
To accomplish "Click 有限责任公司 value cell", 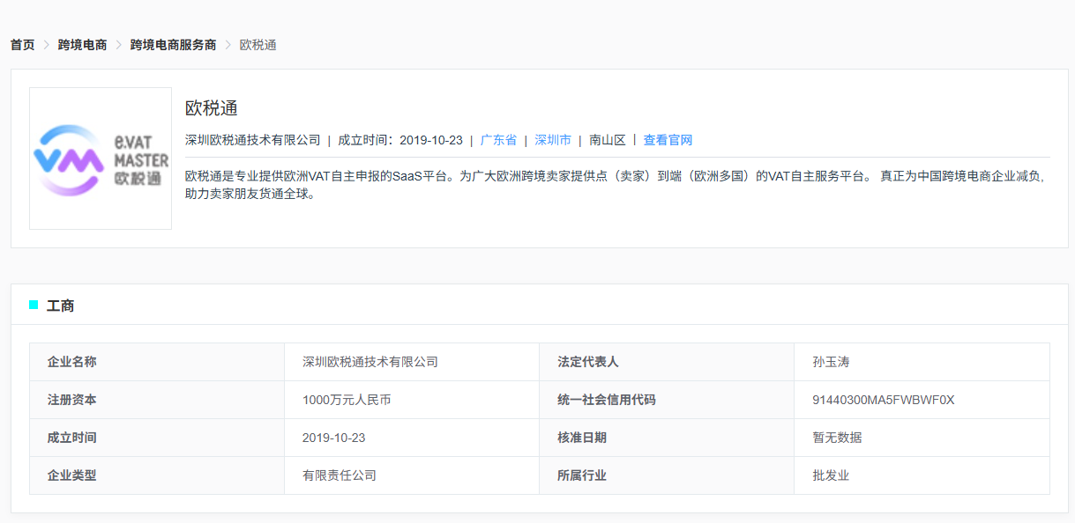I will [x=412, y=475].
